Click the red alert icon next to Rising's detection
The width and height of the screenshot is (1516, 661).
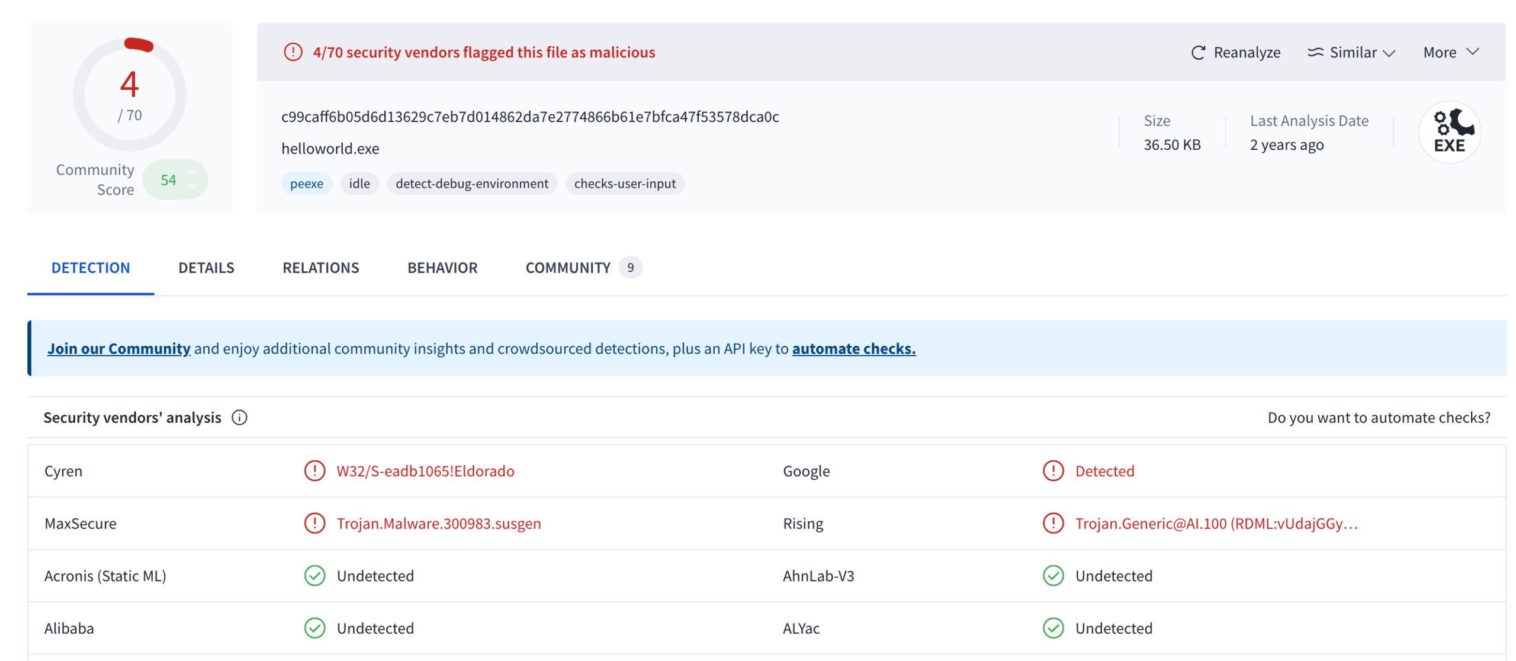1053,523
